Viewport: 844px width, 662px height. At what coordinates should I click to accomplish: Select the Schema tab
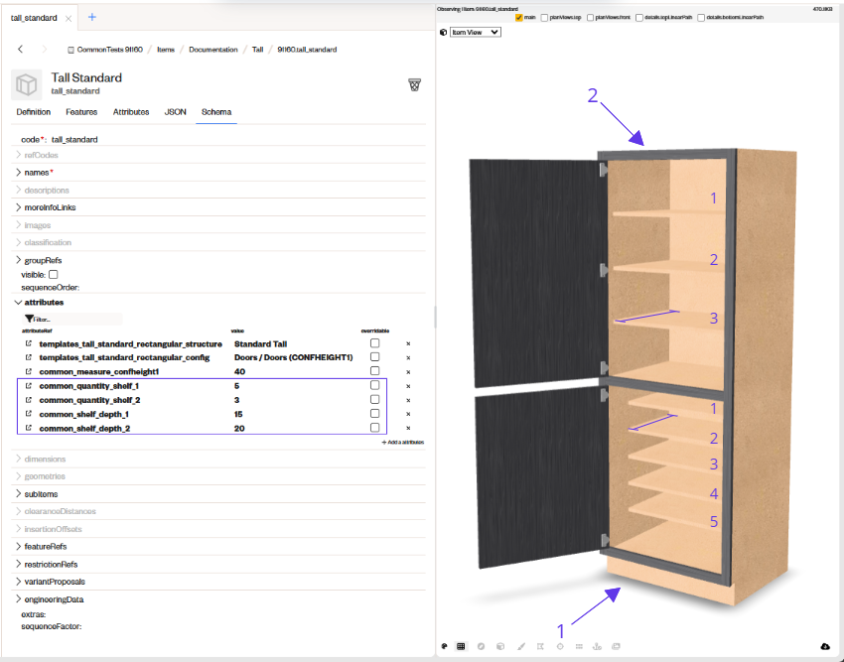(x=216, y=112)
